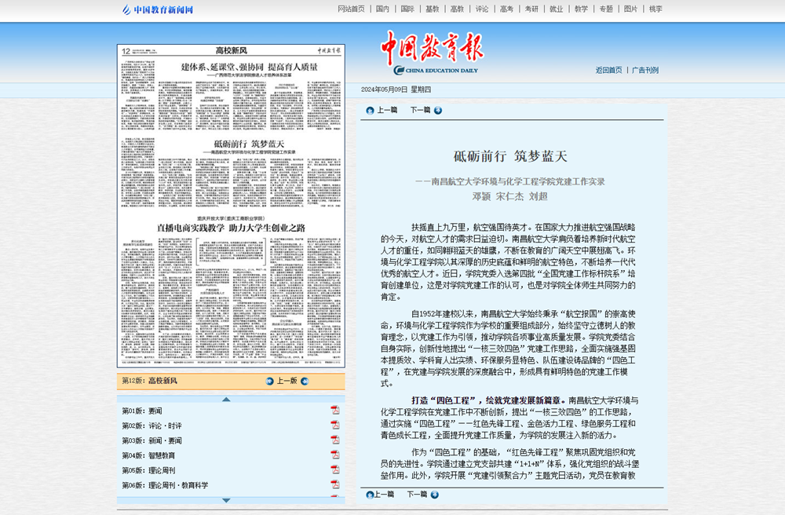
Task: Click the arrow icon beside top 上一篇
Action: pos(370,111)
